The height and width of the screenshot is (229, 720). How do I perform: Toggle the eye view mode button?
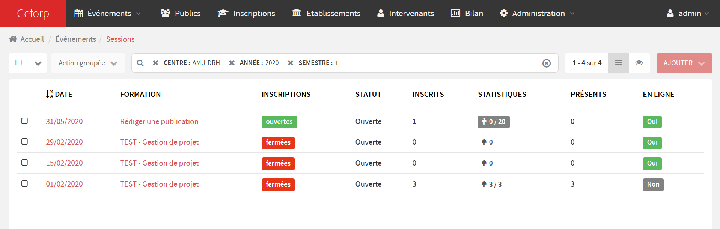coord(639,63)
